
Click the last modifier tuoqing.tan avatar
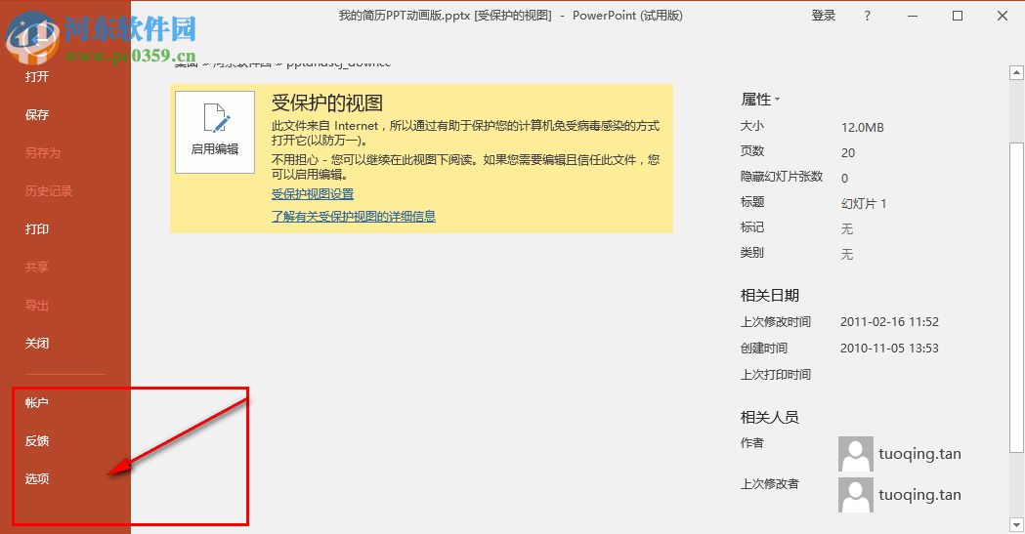pyautogui.click(x=856, y=495)
